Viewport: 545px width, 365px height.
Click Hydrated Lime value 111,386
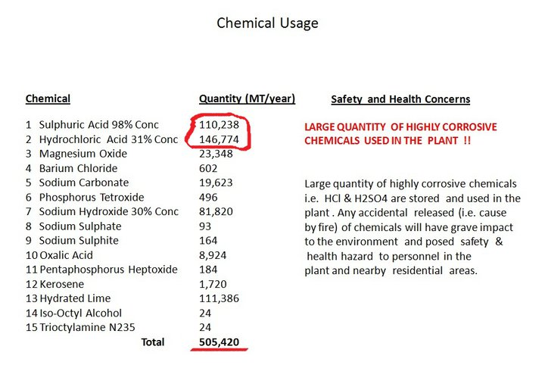(219, 298)
